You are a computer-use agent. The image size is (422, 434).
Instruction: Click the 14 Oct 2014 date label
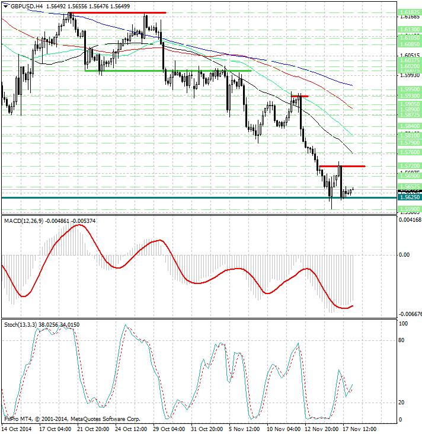coord(17,429)
